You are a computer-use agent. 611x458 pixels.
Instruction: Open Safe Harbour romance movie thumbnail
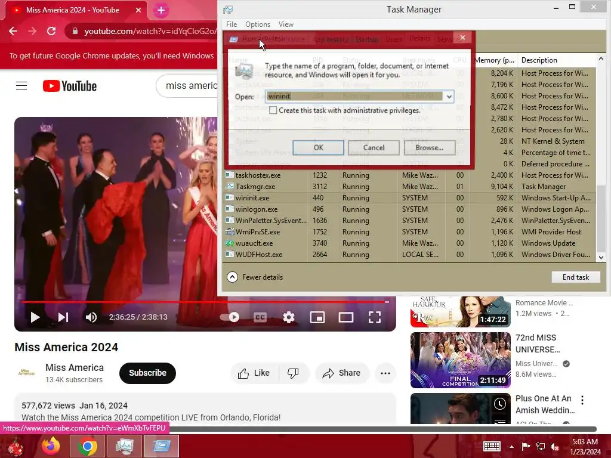[x=460, y=311]
